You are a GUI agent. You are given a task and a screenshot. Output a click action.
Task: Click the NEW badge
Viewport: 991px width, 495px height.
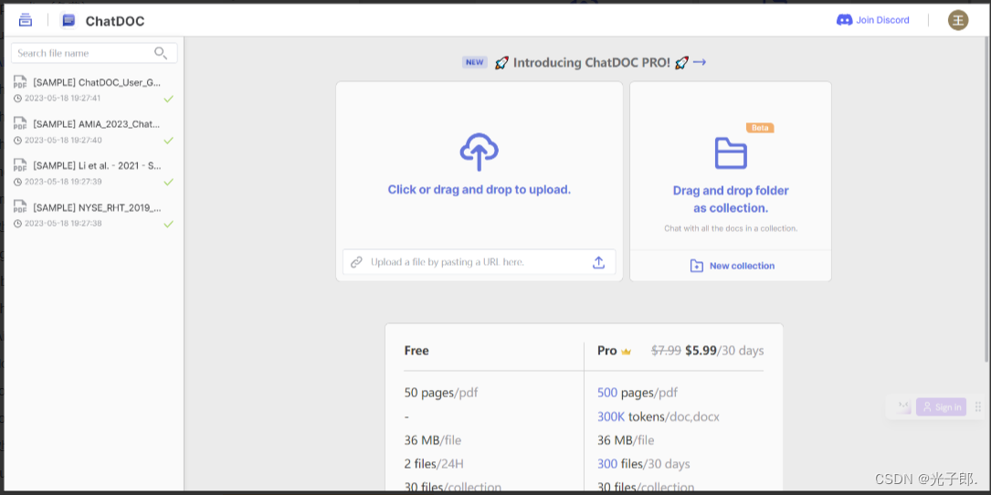475,62
